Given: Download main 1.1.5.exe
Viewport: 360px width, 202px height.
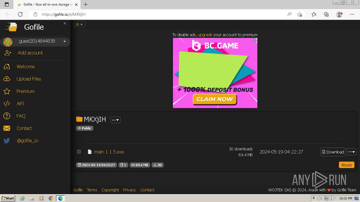Looking at the screenshot, I should pos(333,152).
